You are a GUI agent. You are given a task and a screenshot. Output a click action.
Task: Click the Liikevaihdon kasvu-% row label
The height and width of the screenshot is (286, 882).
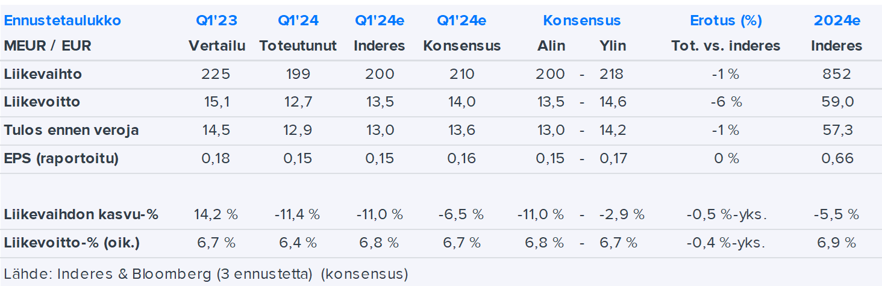click(x=81, y=214)
